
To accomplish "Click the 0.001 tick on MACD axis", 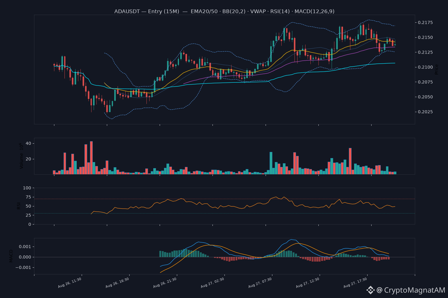I will pos(25,247).
